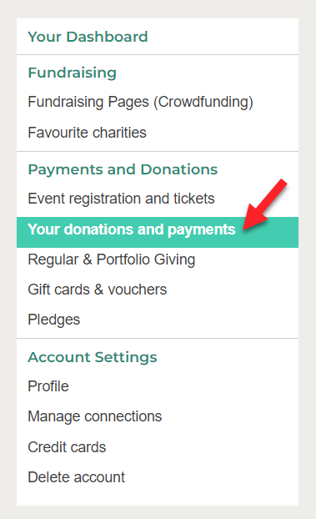Check tickets for registered events
Image resolution: width=316 pixels, height=519 pixels.
(121, 199)
